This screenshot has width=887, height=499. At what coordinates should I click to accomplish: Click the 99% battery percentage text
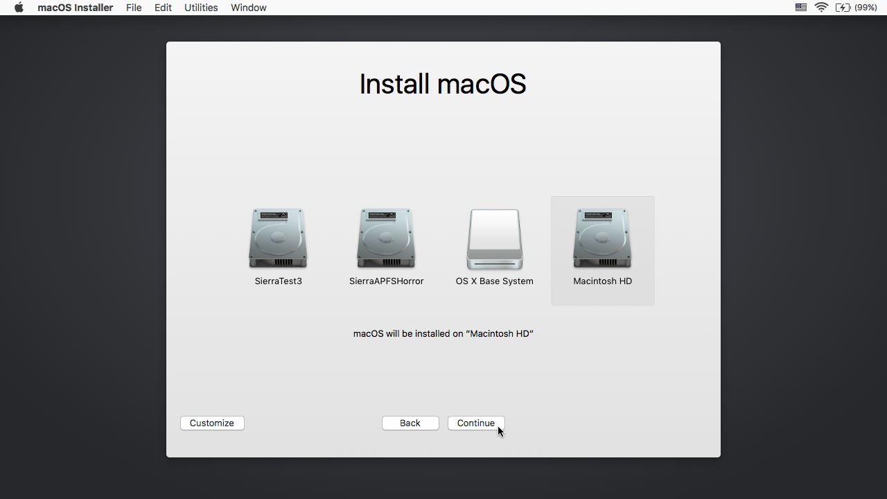(866, 8)
